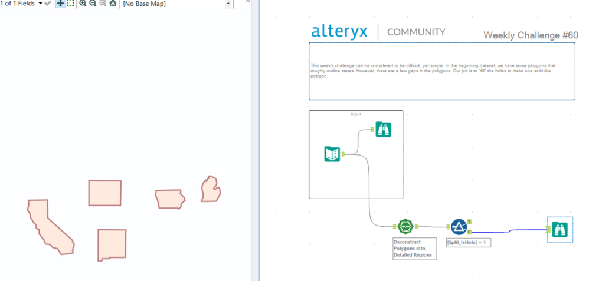
Task: Select the California polygon on the map
Action: pos(51,227)
